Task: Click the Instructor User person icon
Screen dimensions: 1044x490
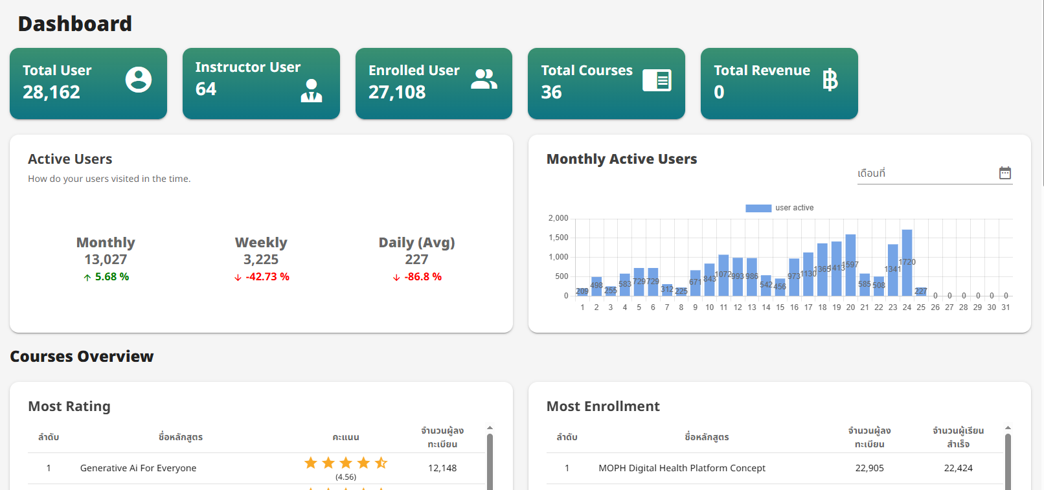Action: pyautogui.click(x=312, y=91)
